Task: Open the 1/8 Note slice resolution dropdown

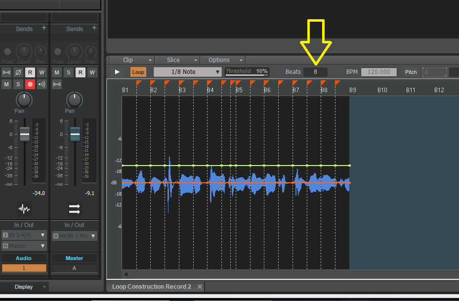Action: [x=187, y=72]
